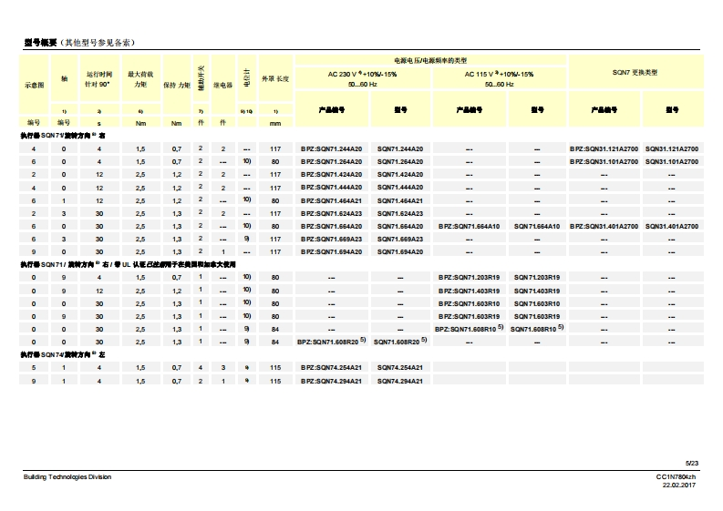The image size is (723, 511).
Task: Click the 电源电压/电源频率的类型 header
Action: [x=430, y=59]
